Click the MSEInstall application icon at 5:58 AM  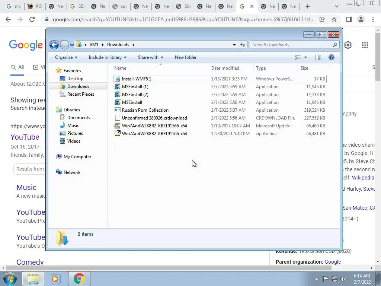point(118,102)
